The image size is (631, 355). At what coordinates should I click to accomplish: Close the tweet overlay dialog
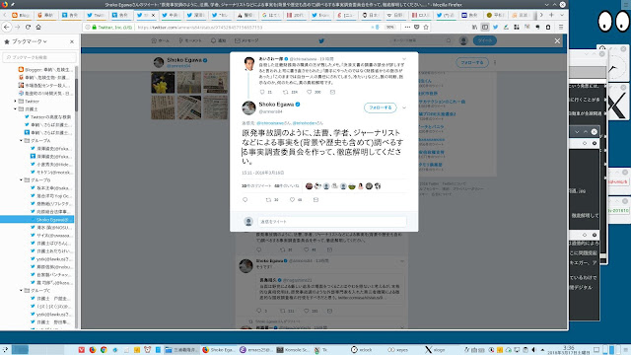click(557, 41)
